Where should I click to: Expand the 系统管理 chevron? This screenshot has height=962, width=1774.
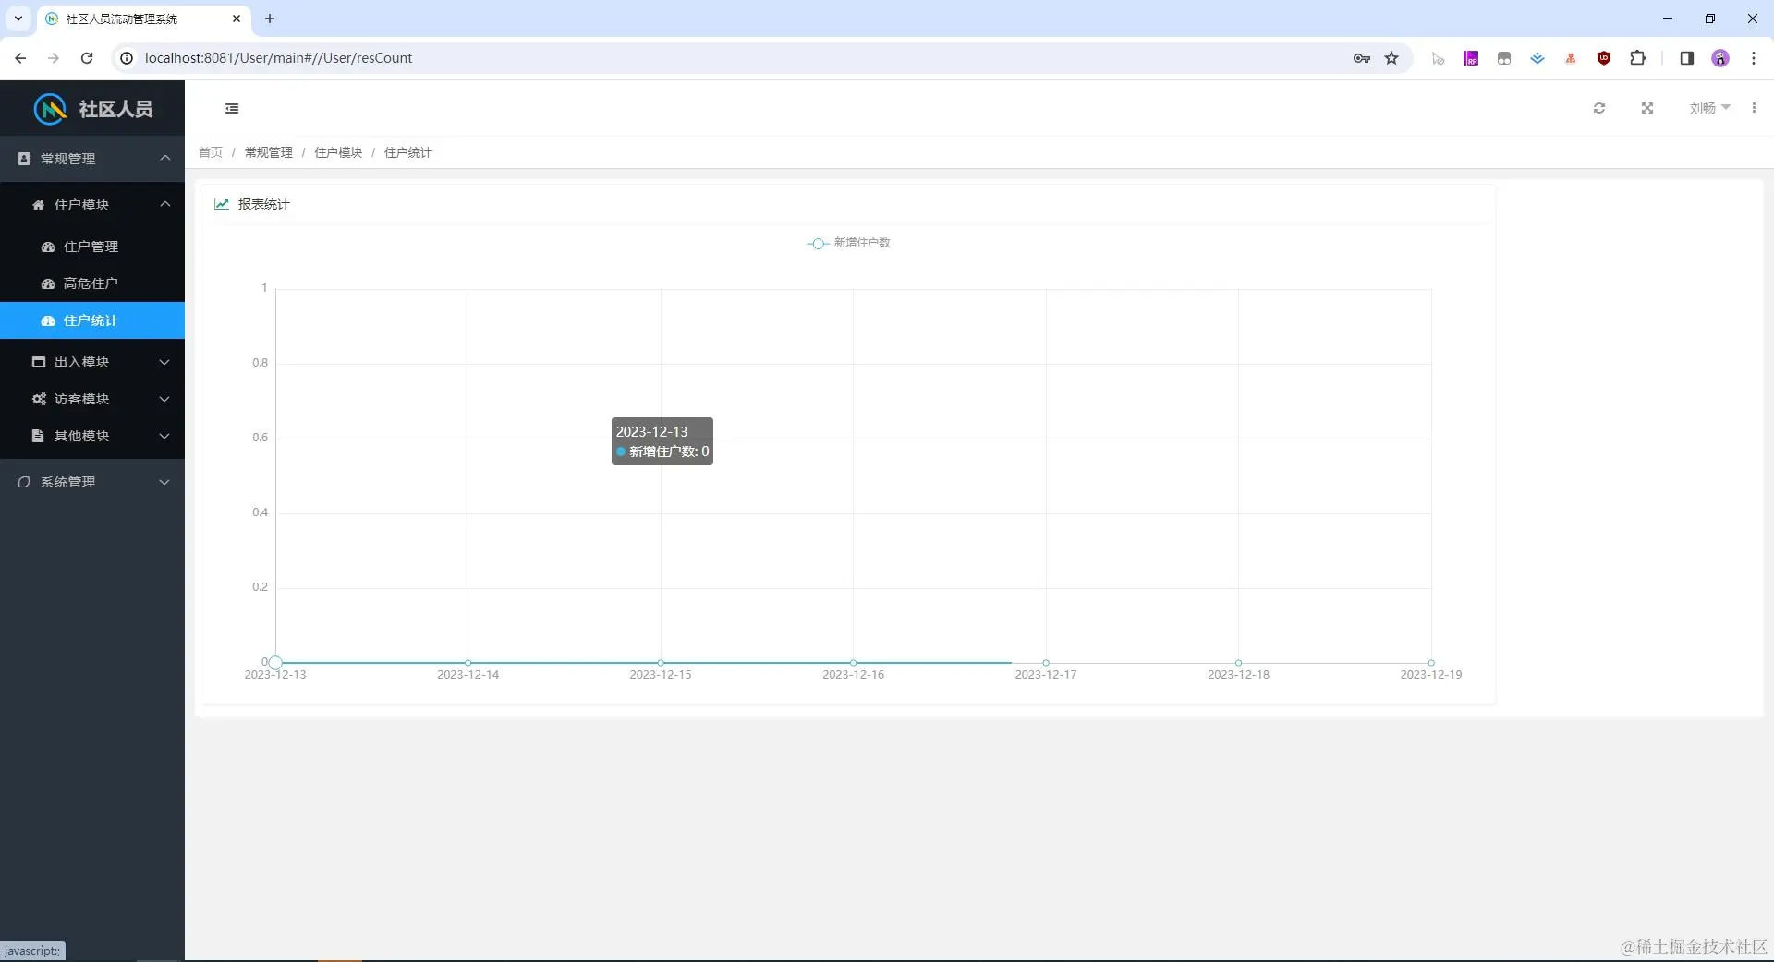point(164,482)
